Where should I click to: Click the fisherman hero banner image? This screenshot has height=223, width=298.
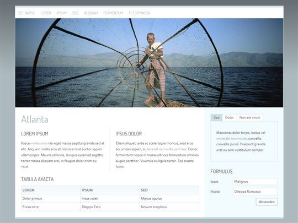(149, 63)
